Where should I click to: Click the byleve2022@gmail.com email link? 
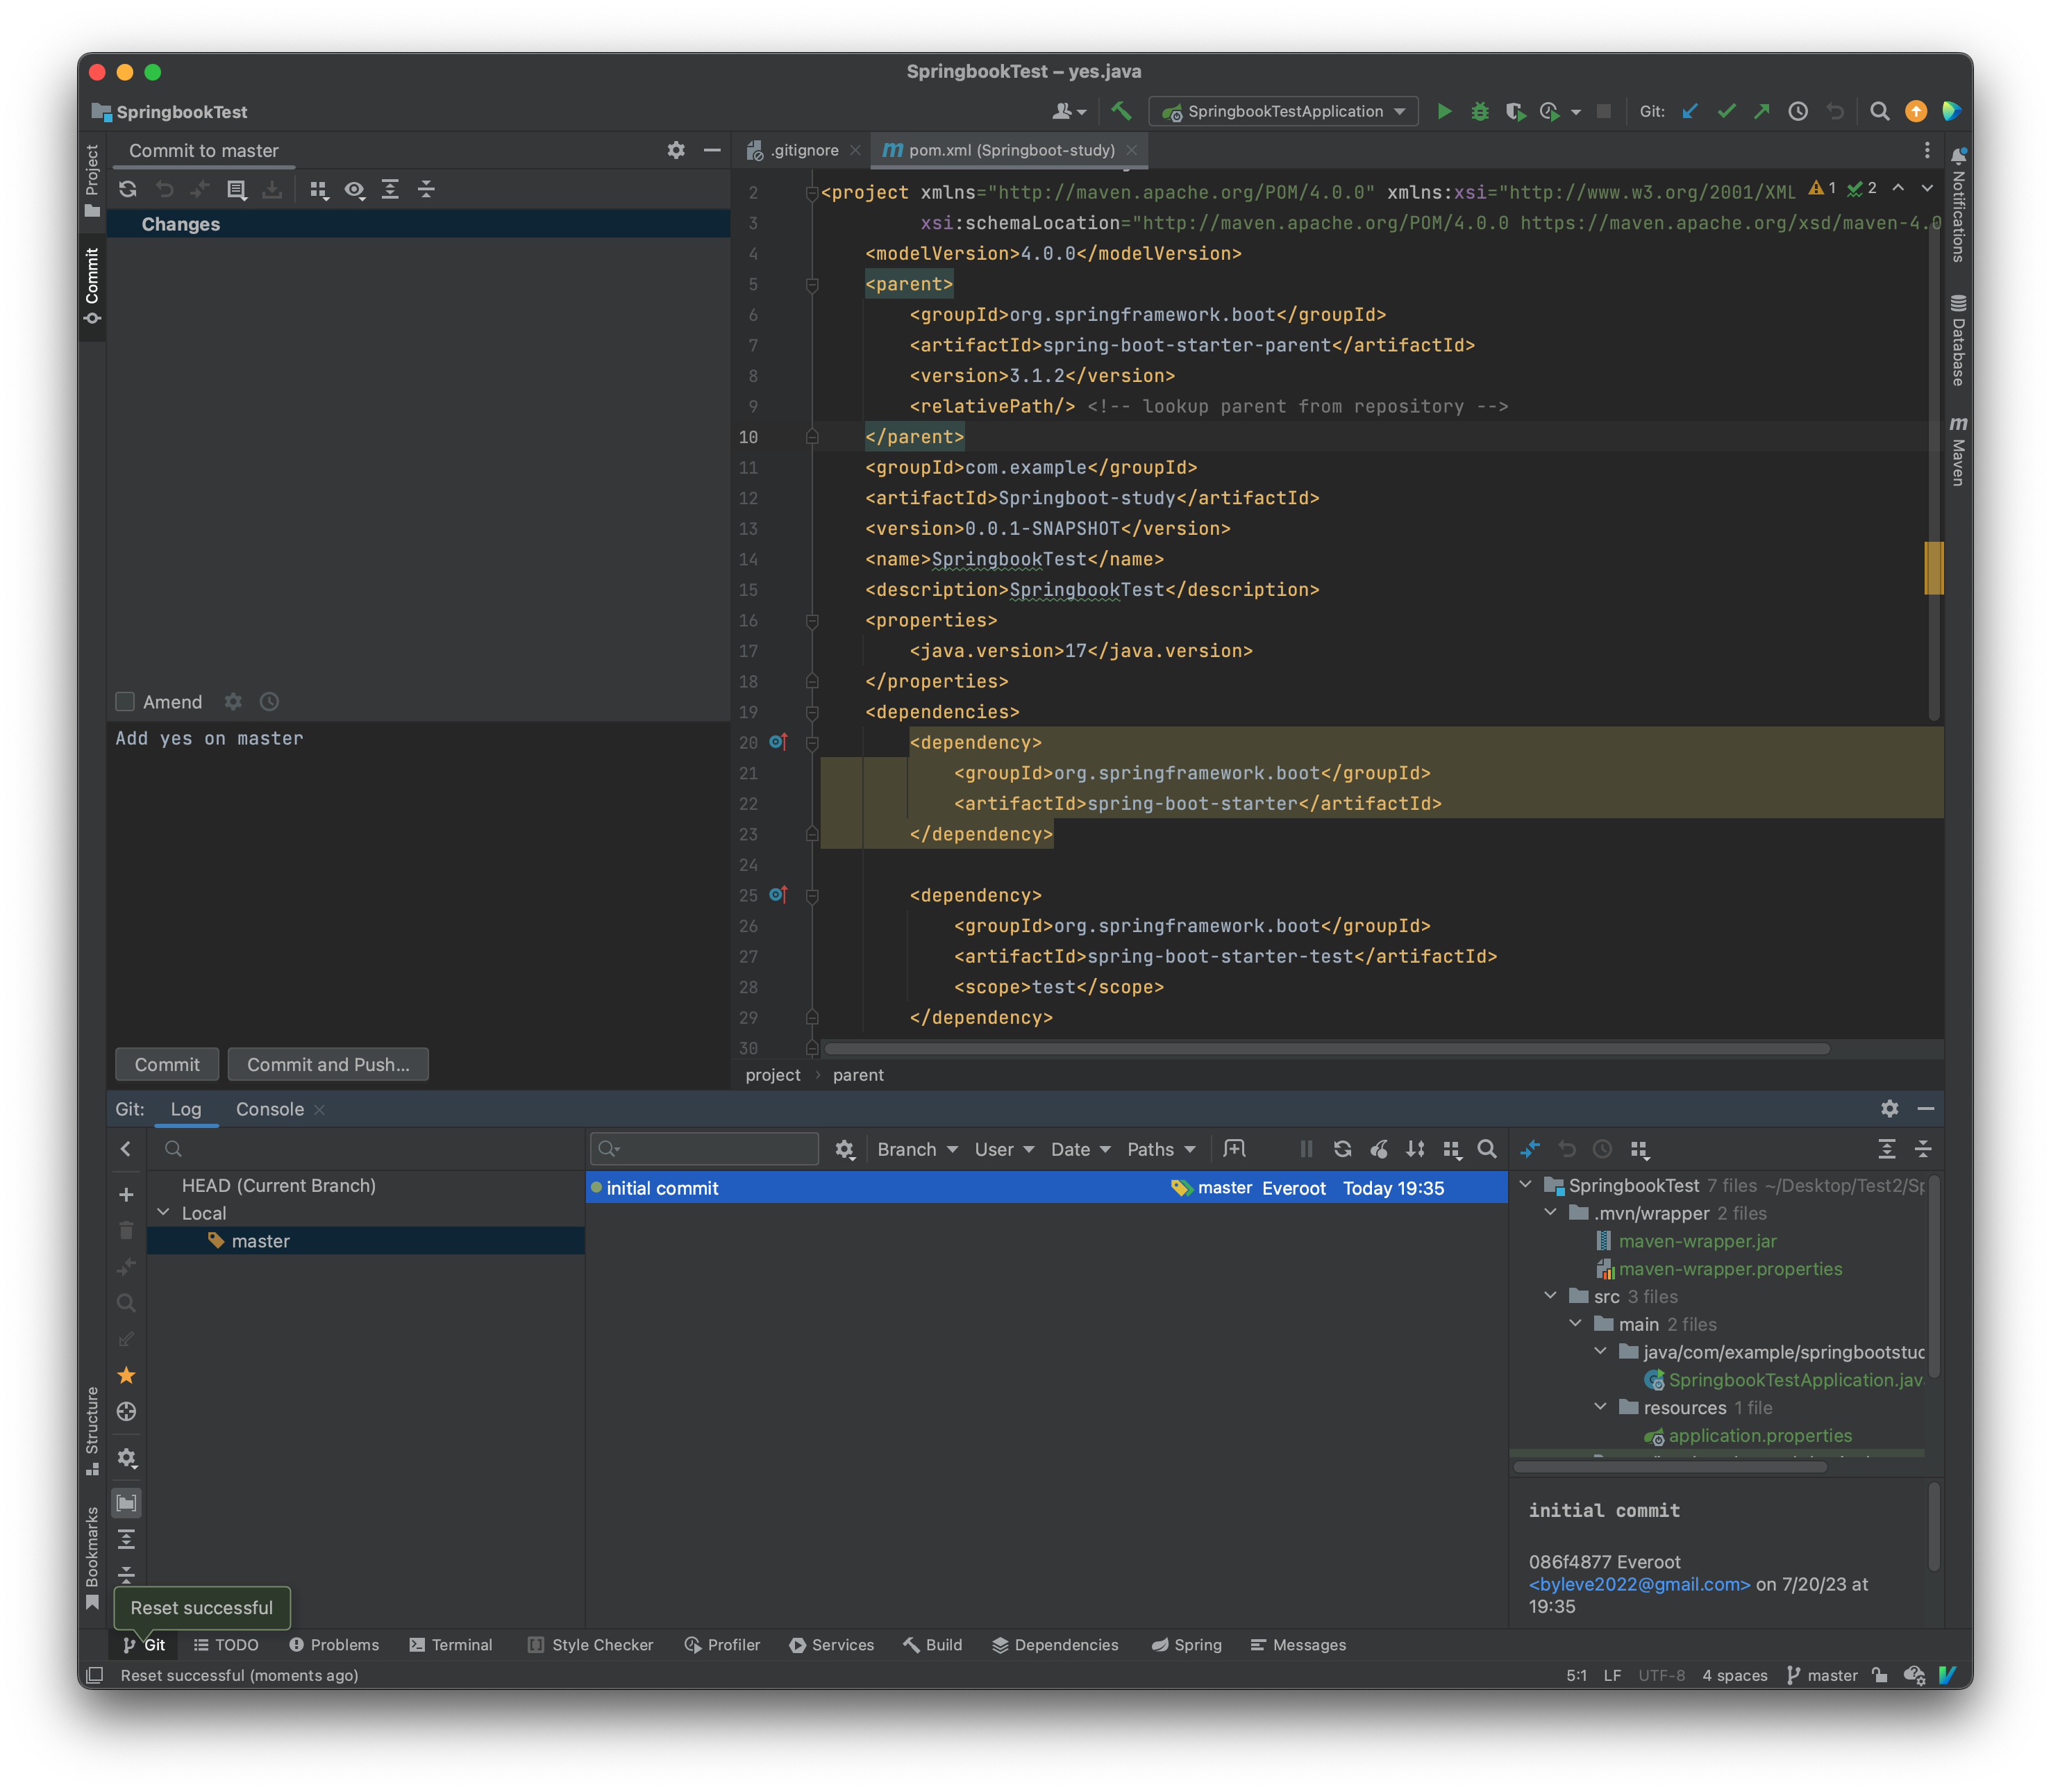pos(1639,1584)
